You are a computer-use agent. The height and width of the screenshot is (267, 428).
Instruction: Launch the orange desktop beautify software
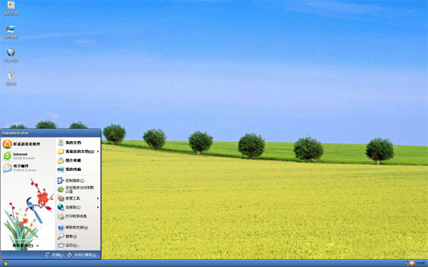(21, 144)
